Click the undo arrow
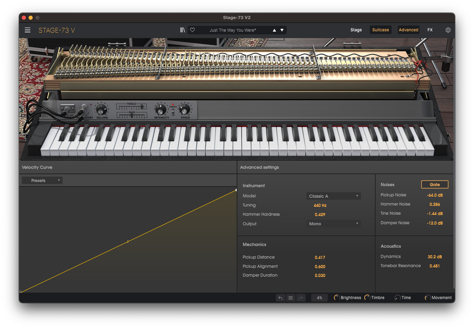 click(280, 298)
